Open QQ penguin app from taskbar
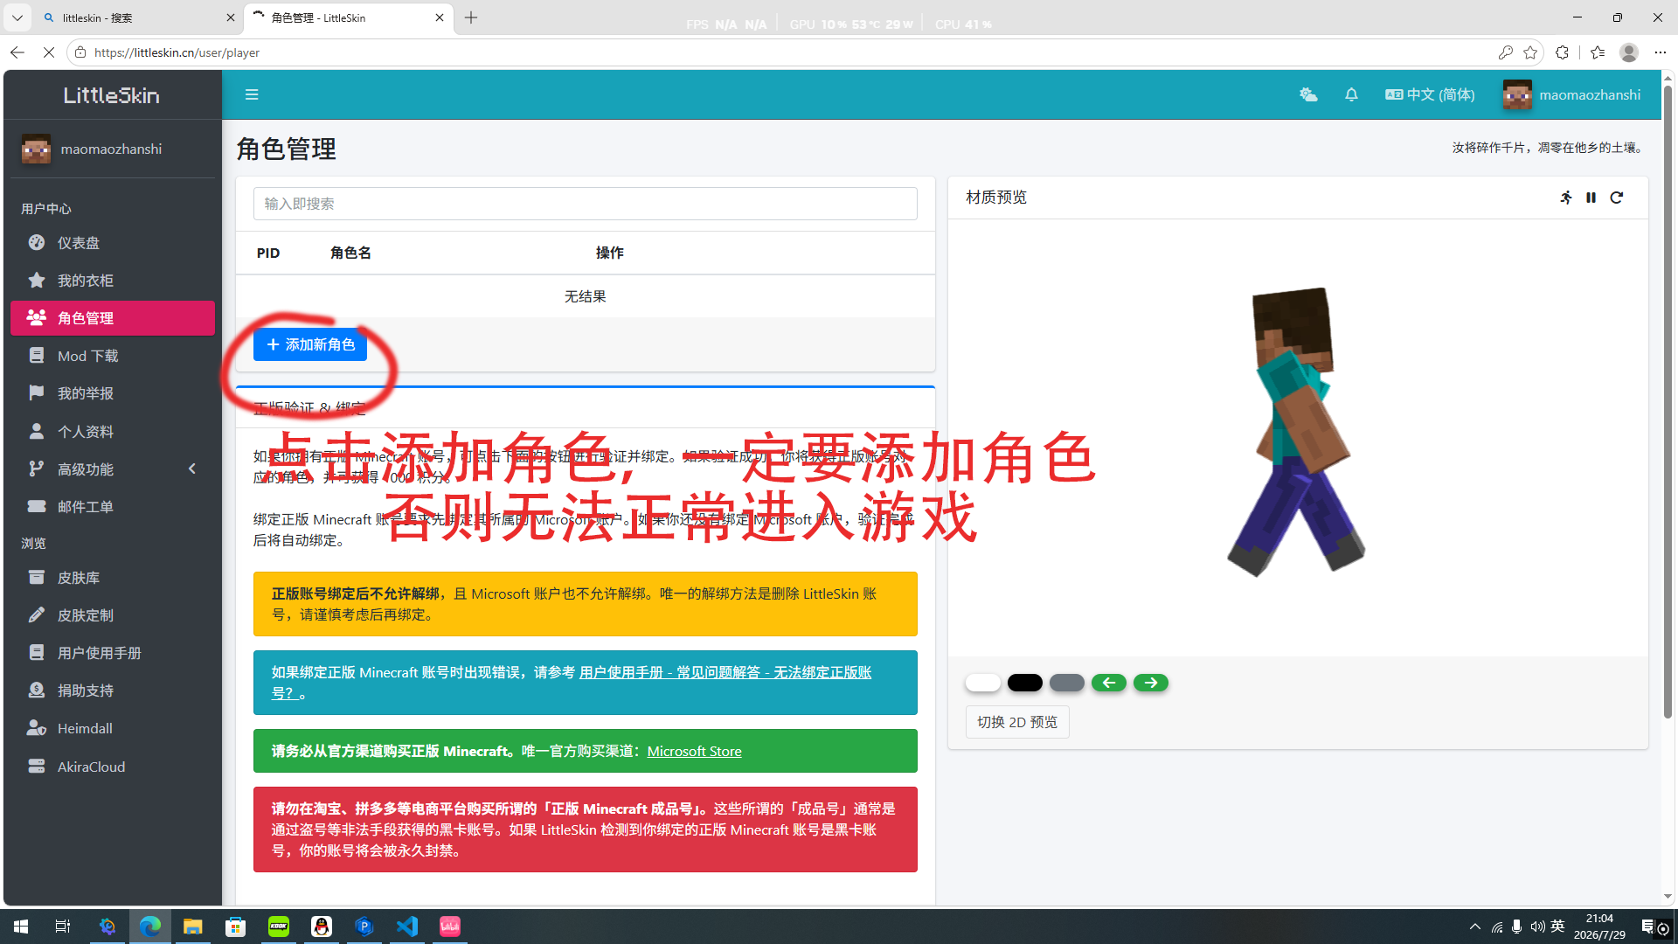Viewport: 1678px width, 944px height. pos(322,927)
